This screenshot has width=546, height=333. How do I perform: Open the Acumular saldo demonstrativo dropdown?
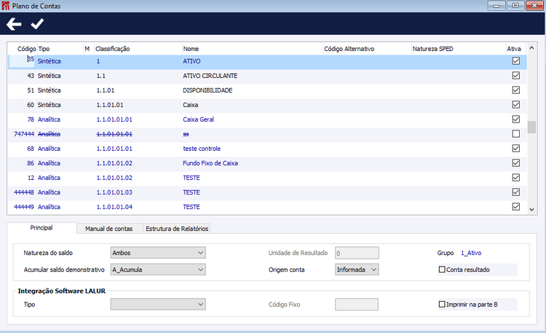[x=158, y=270]
